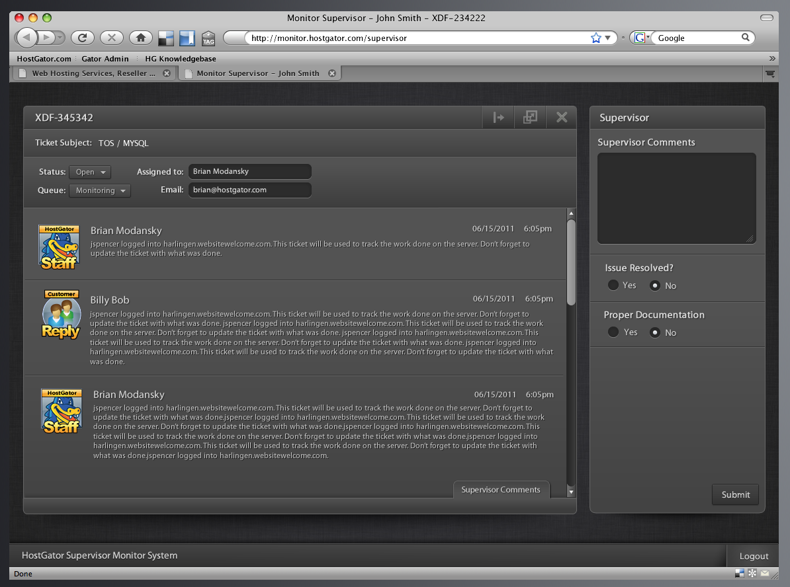790x587 pixels.
Task: Click the lower HostGator Staff avatar
Action: [62, 411]
